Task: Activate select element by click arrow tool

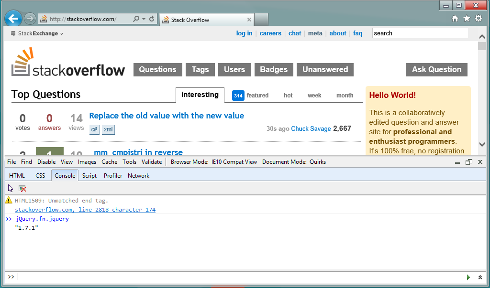Action: click(x=11, y=188)
